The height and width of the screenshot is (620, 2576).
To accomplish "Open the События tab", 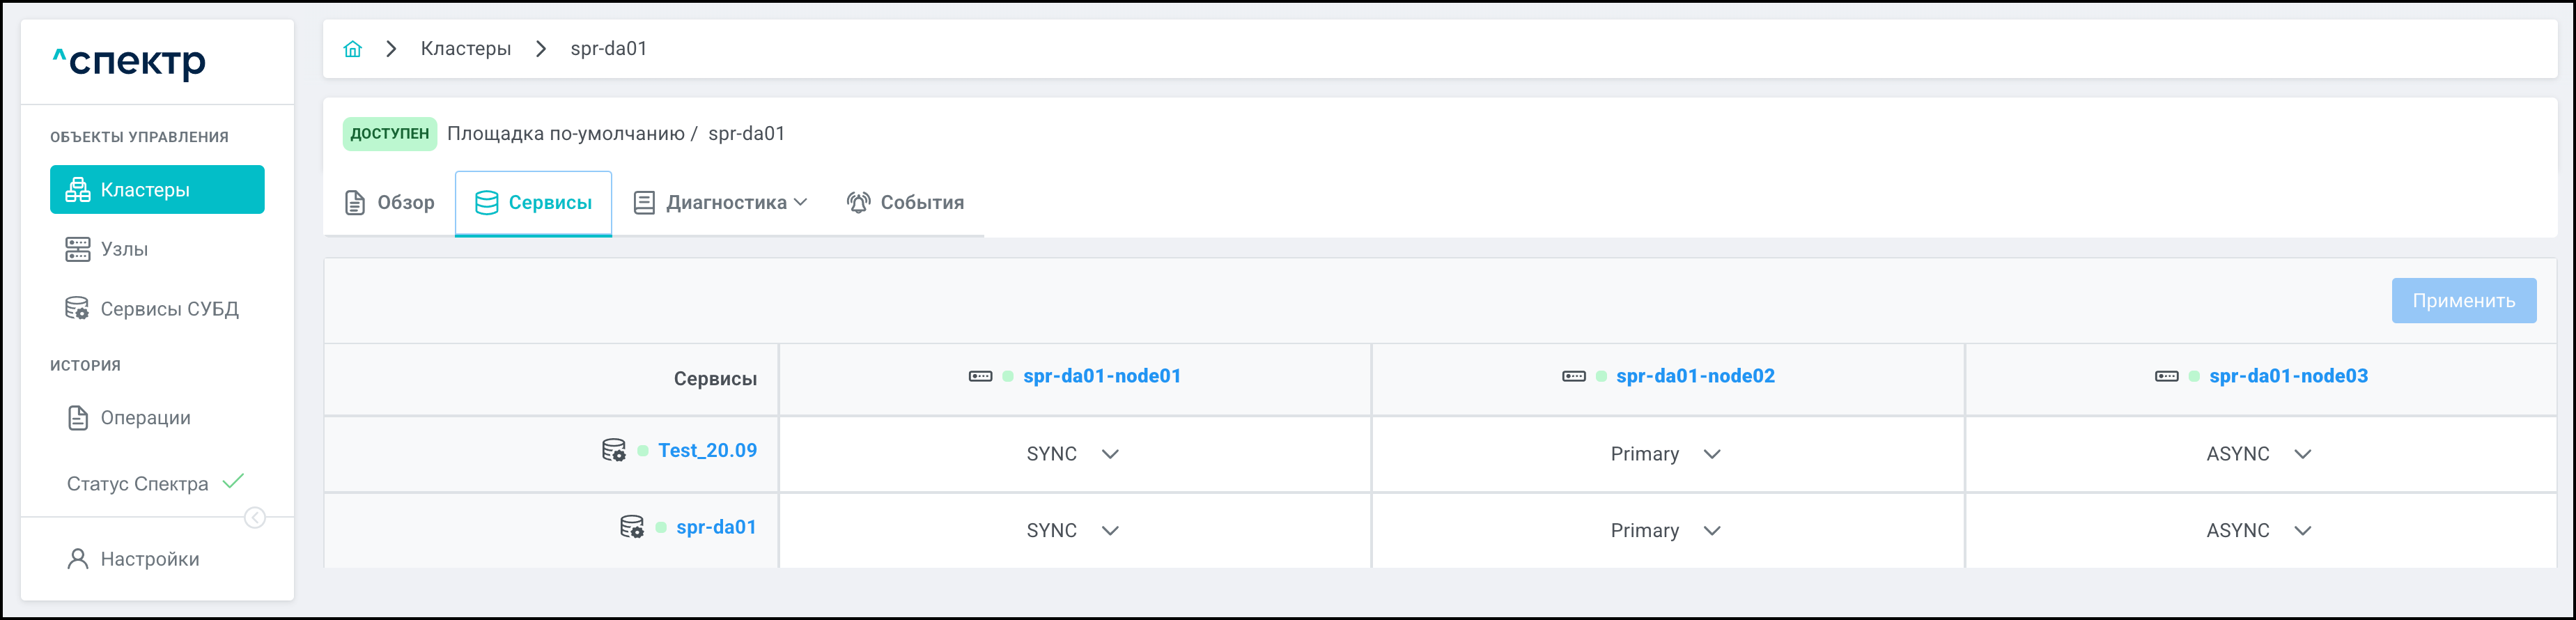I will tap(905, 203).
